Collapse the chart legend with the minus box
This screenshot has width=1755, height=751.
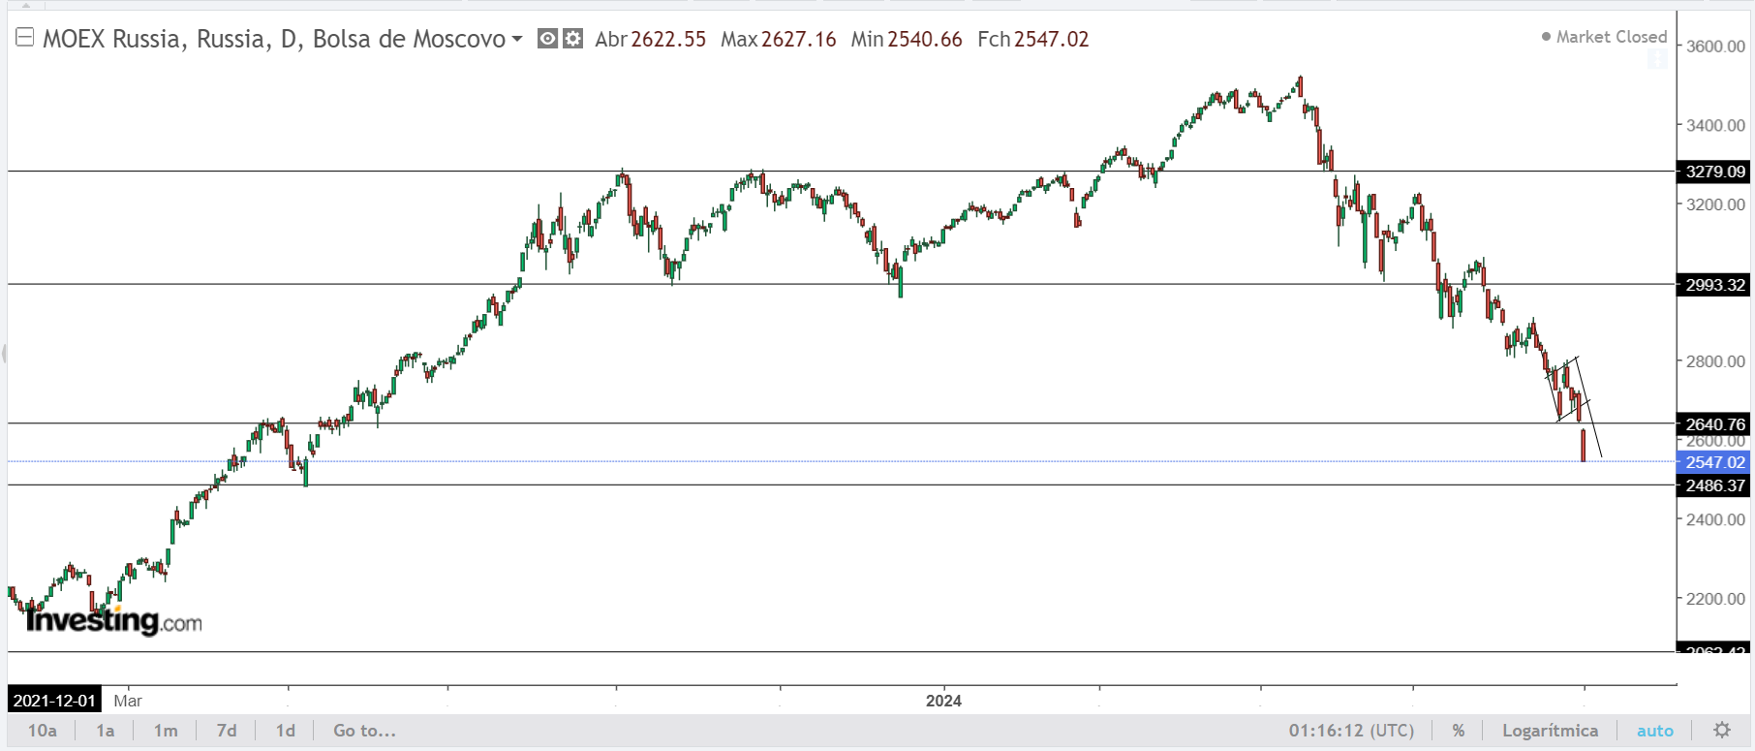coord(25,38)
